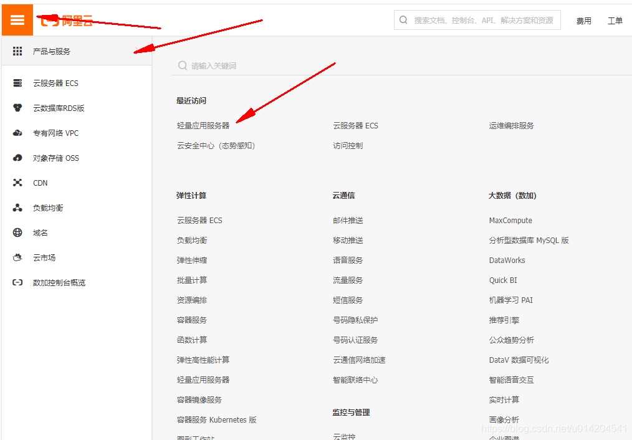Click the magnifier icon beside 请输入关键词

[x=183, y=65]
